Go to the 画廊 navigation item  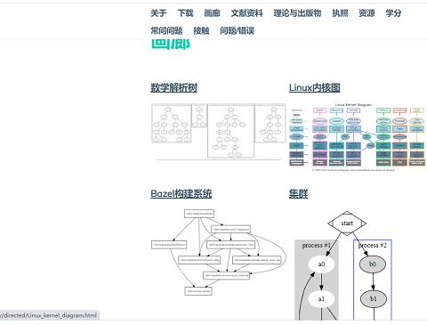(212, 13)
